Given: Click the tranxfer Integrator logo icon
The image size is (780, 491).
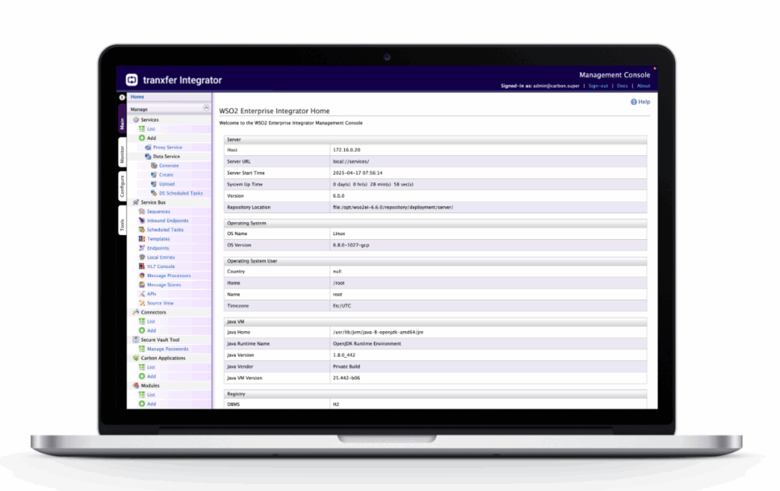Looking at the screenshot, I should click(x=132, y=80).
